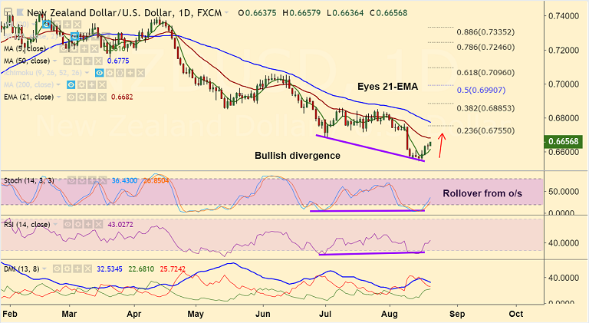Collapse the indicator legend box icon
The height and width of the screenshot is (323, 589).
tap(8, 12)
